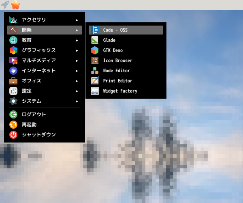Expand the インターネット submenu arrow

pos(77,71)
